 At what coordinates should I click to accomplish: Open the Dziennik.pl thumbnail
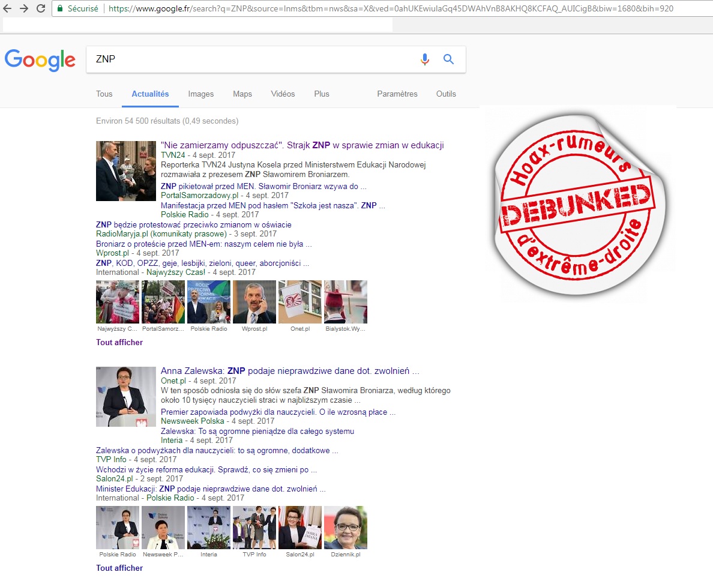pos(346,528)
